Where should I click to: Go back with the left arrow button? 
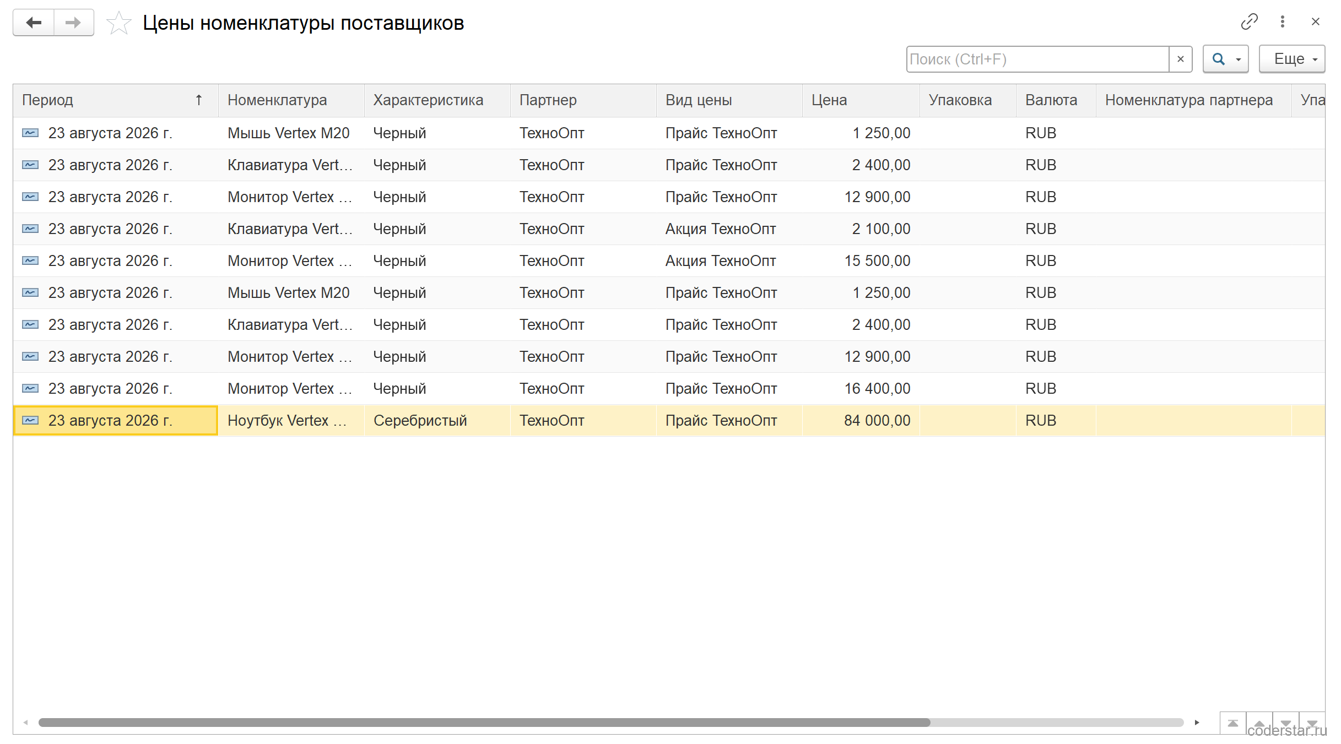tap(34, 23)
